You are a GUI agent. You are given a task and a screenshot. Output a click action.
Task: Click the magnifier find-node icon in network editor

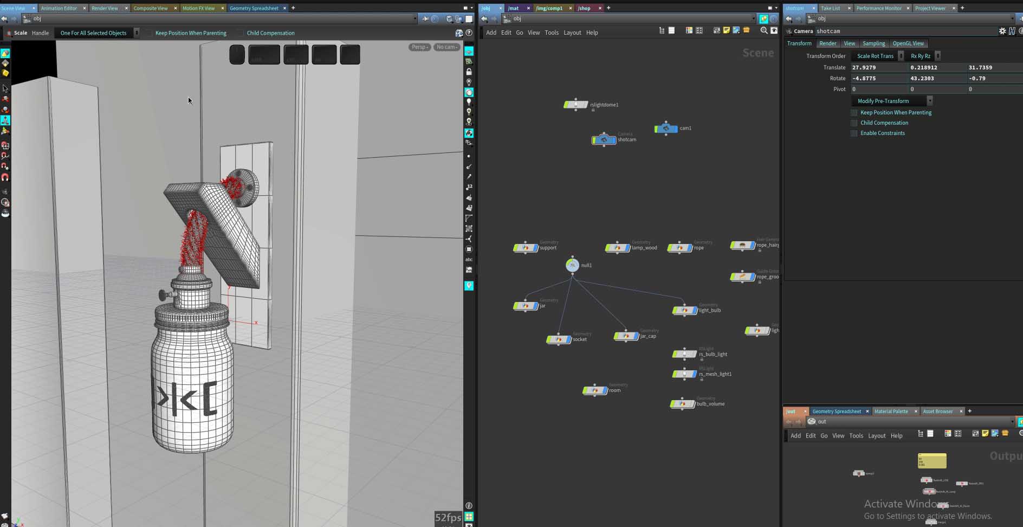click(763, 30)
